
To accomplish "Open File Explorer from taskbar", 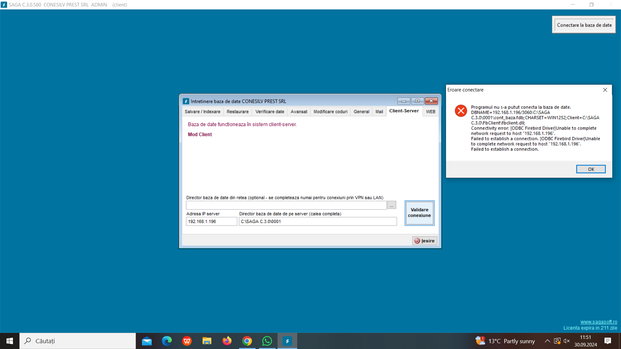I will [207, 341].
